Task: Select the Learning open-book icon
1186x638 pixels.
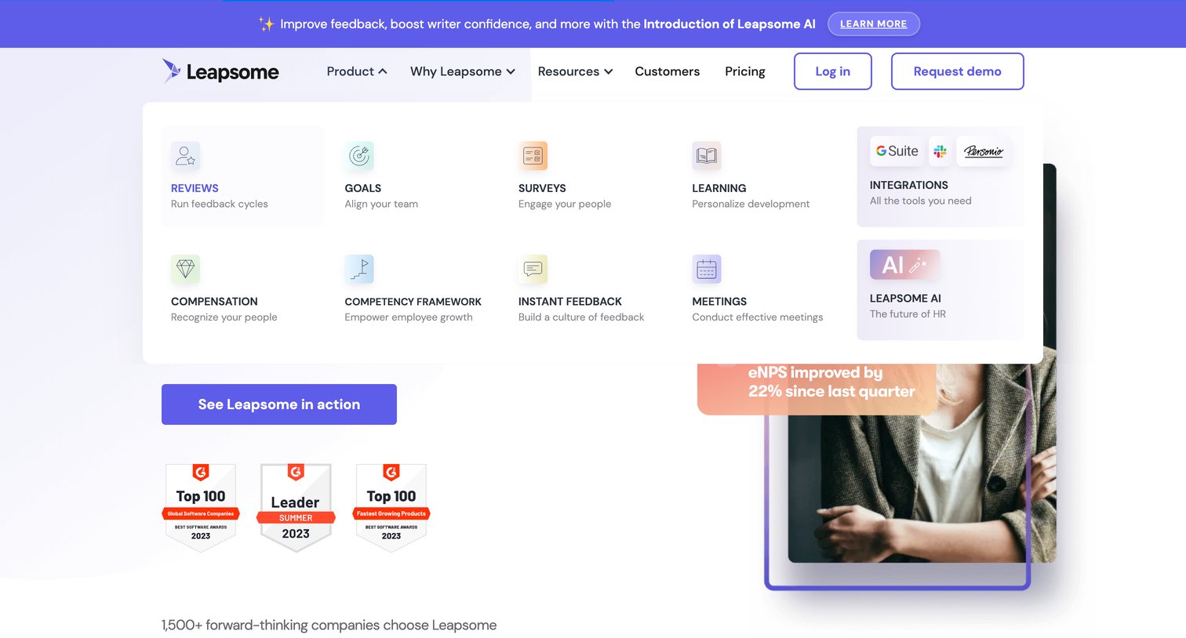Action: (707, 156)
